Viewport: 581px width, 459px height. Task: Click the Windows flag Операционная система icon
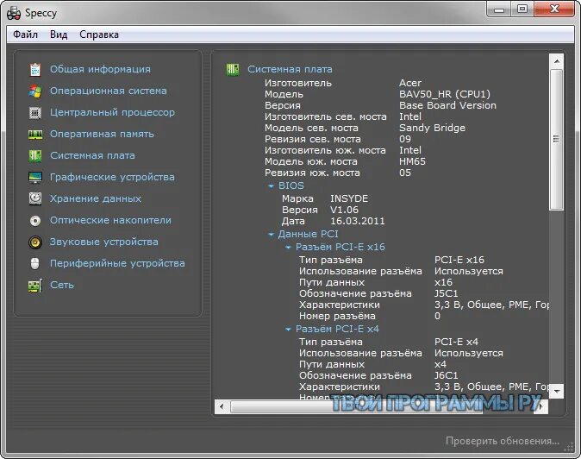click(x=35, y=91)
